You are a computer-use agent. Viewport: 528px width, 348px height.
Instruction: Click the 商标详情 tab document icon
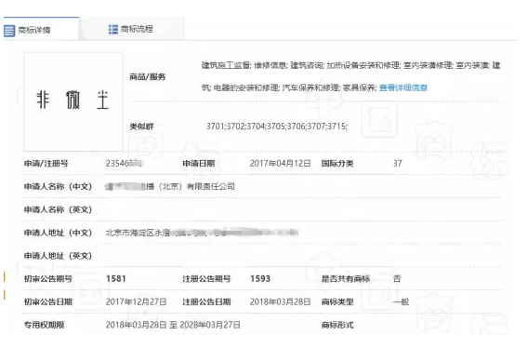coord(9,31)
